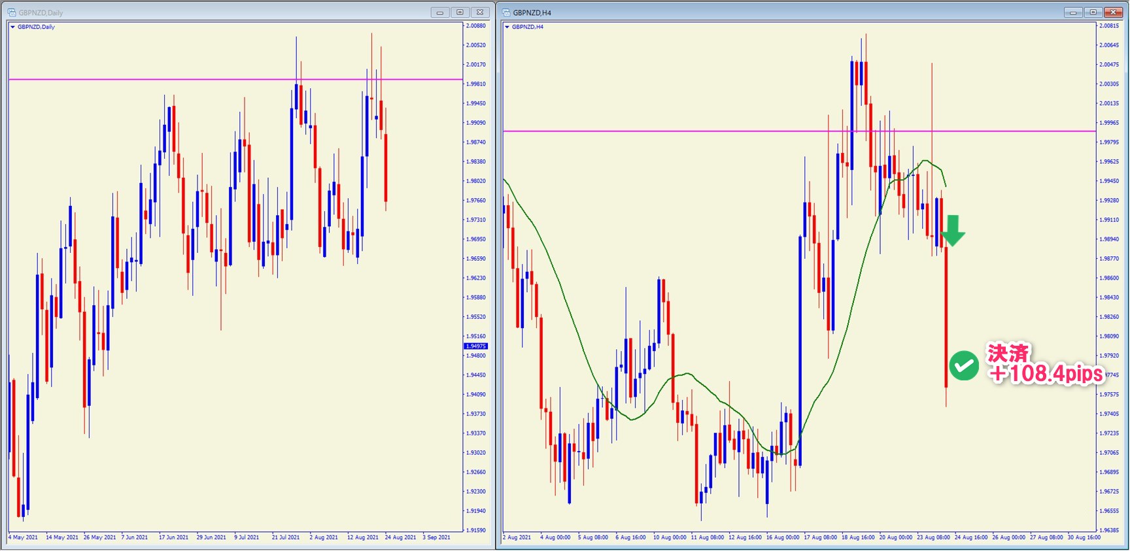Image resolution: width=1130 pixels, height=551 pixels.
Task: Click the 2.00815 price level on H4 axis
Action: click(x=1109, y=26)
